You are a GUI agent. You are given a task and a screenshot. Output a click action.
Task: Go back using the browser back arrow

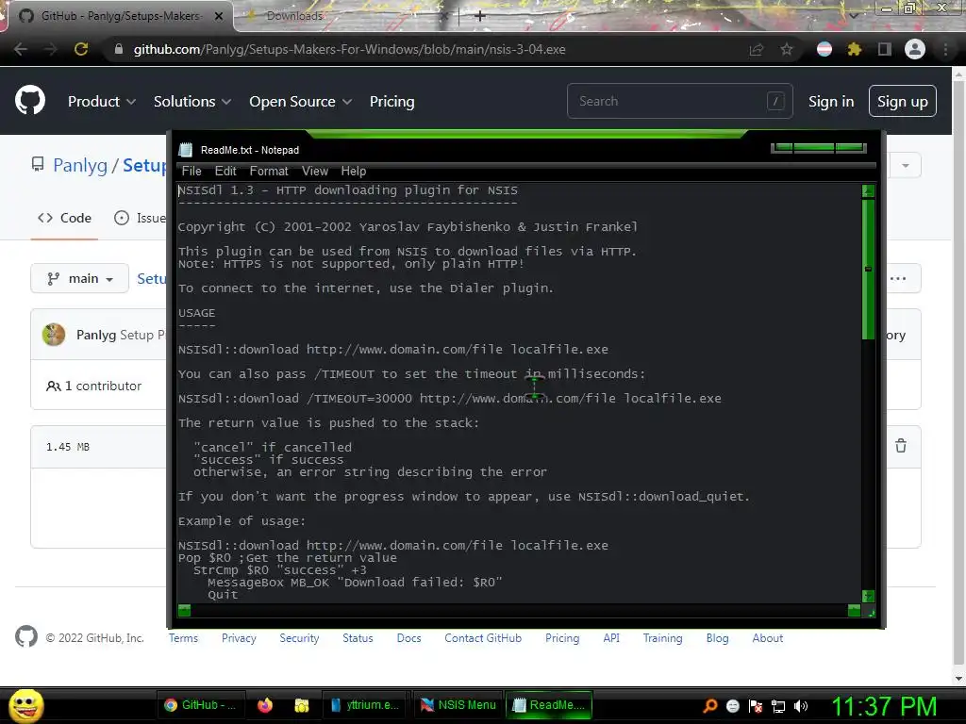(21, 49)
